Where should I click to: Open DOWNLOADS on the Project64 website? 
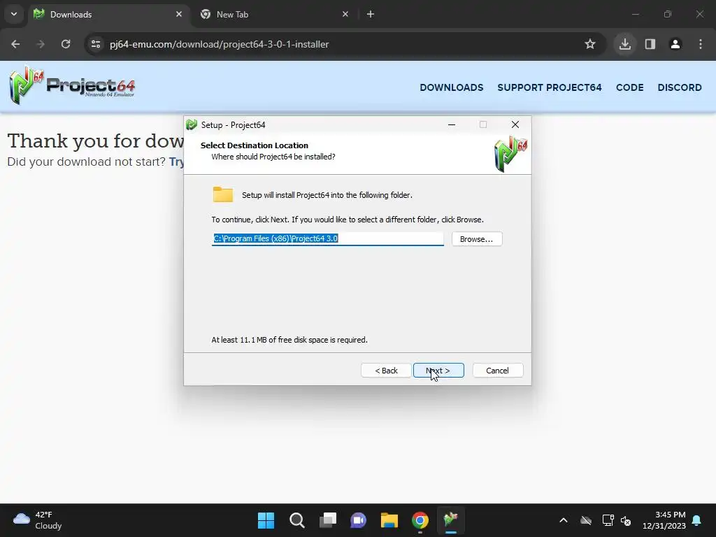(451, 87)
